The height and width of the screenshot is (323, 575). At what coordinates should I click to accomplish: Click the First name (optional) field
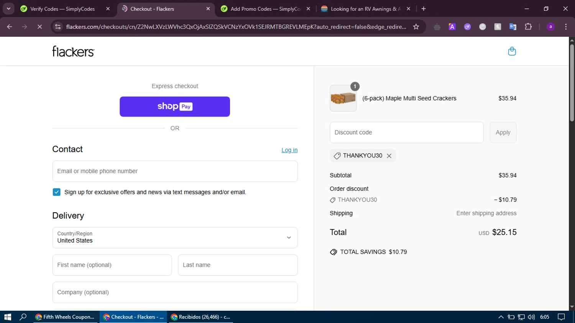point(112,265)
